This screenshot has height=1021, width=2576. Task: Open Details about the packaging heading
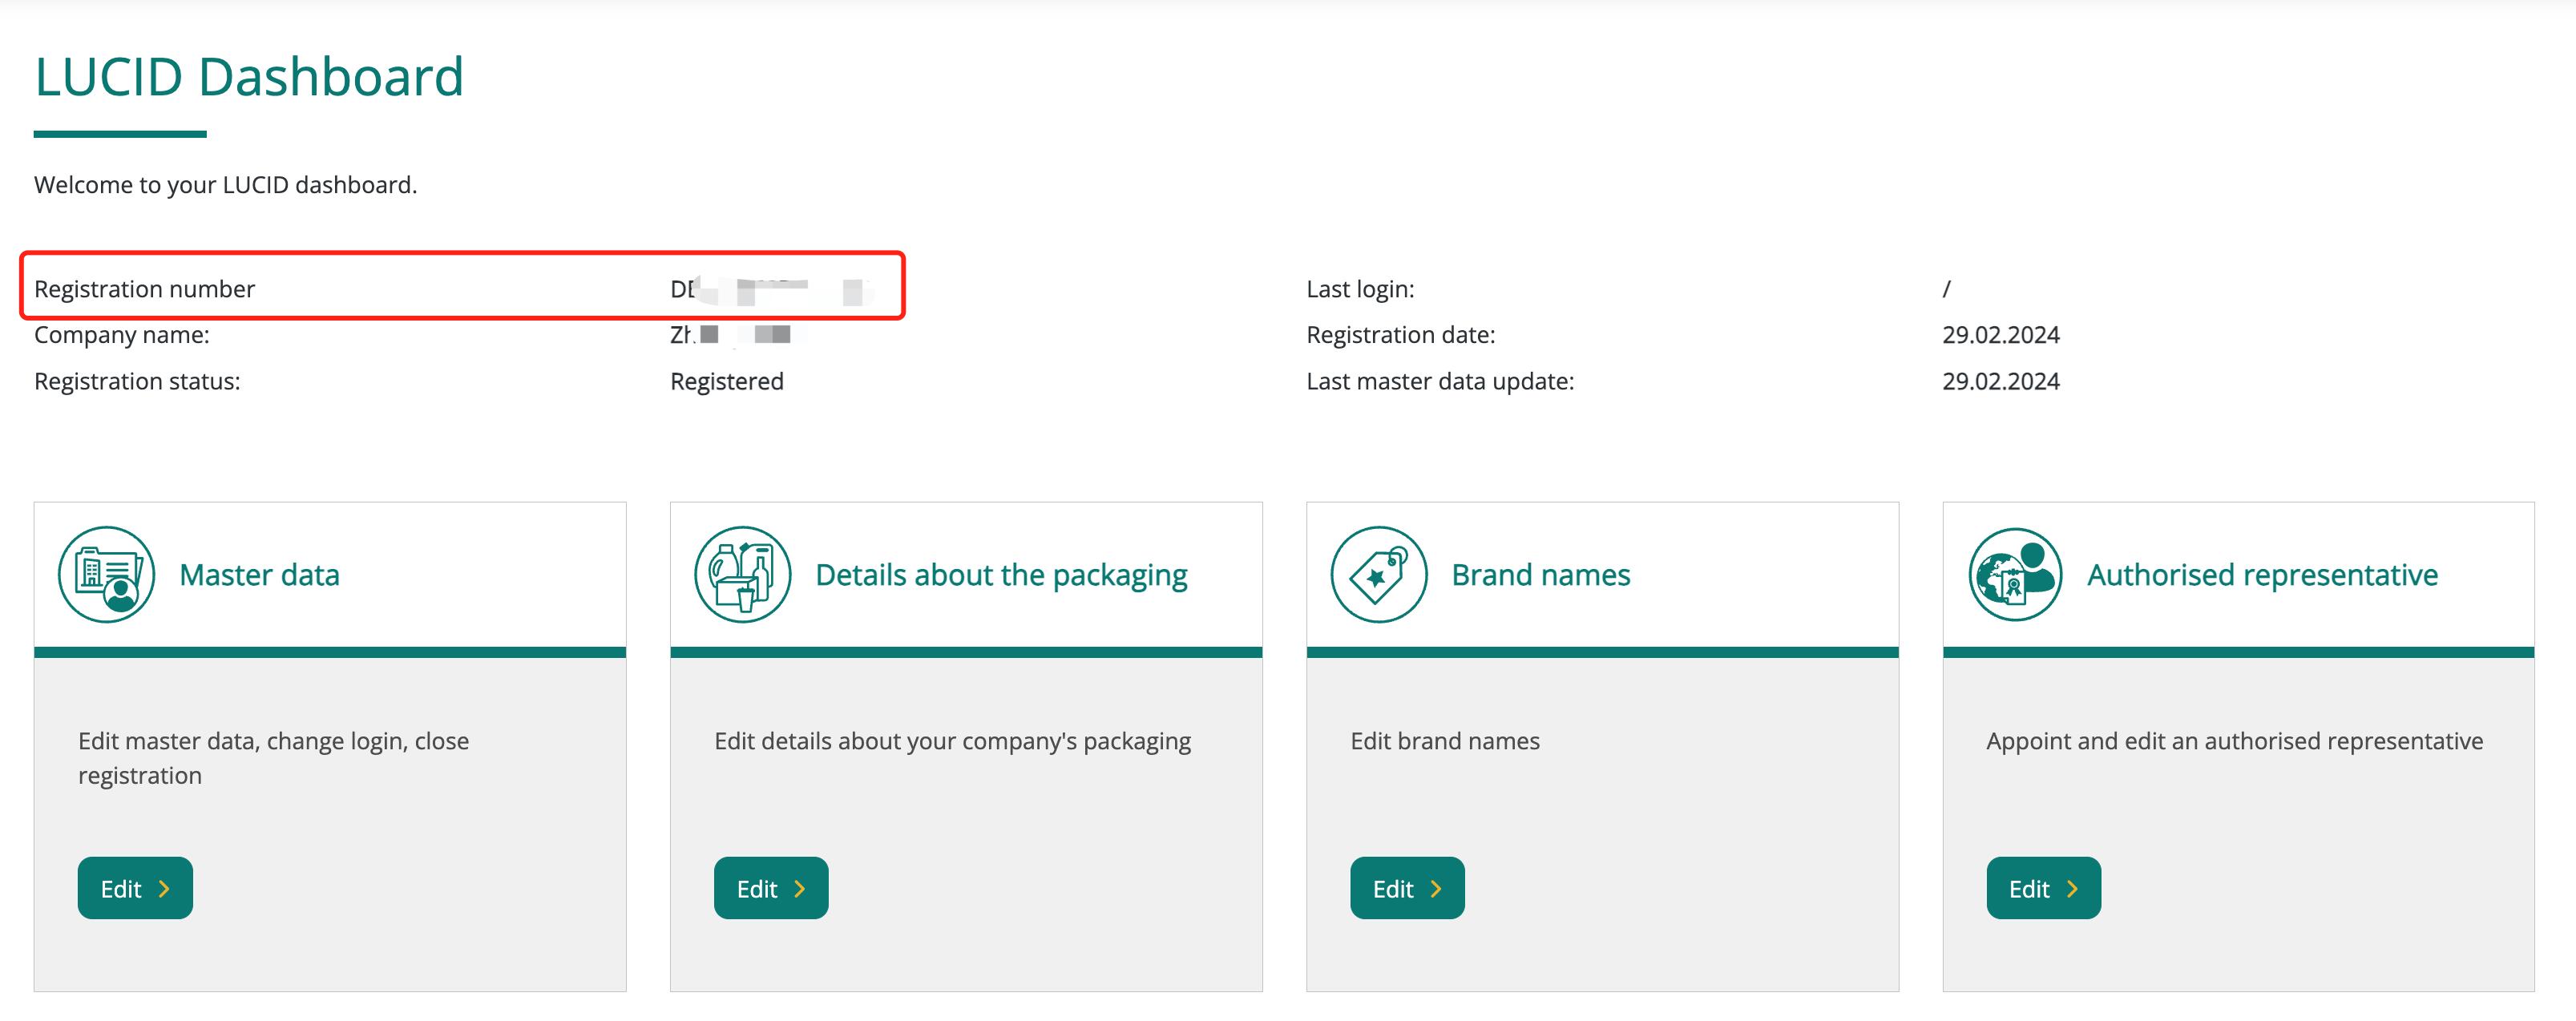[1001, 575]
